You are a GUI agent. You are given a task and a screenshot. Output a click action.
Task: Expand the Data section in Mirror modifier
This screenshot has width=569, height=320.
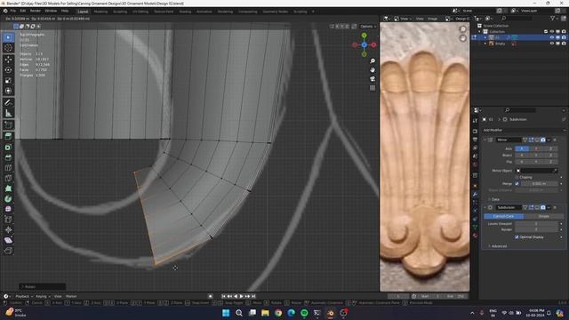pyautogui.click(x=495, y=199)
